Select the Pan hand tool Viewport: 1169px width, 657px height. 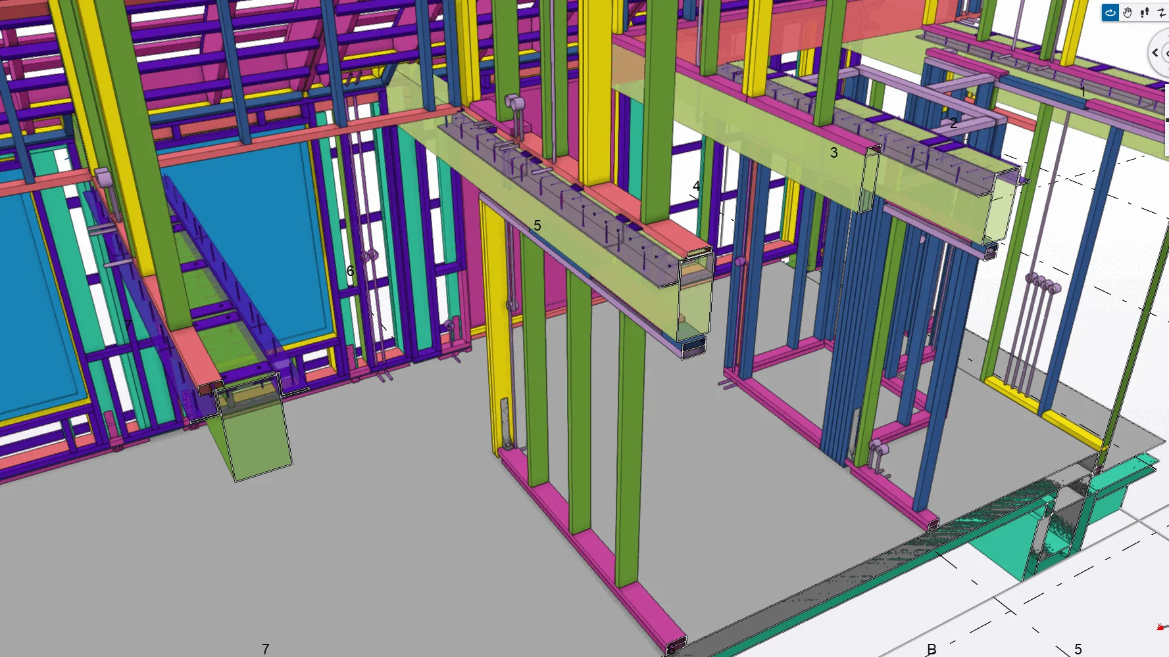coord(1128,12)
